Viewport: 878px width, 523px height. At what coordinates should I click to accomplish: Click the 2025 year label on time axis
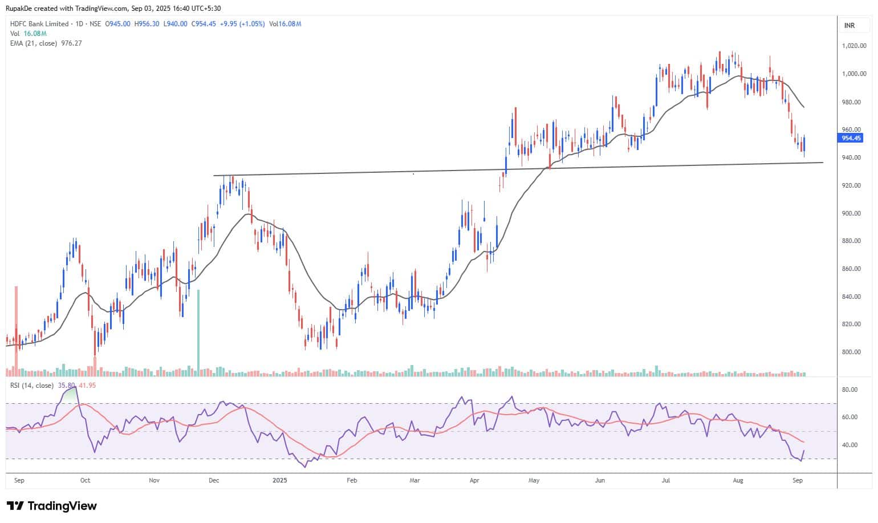click(279, 481)
